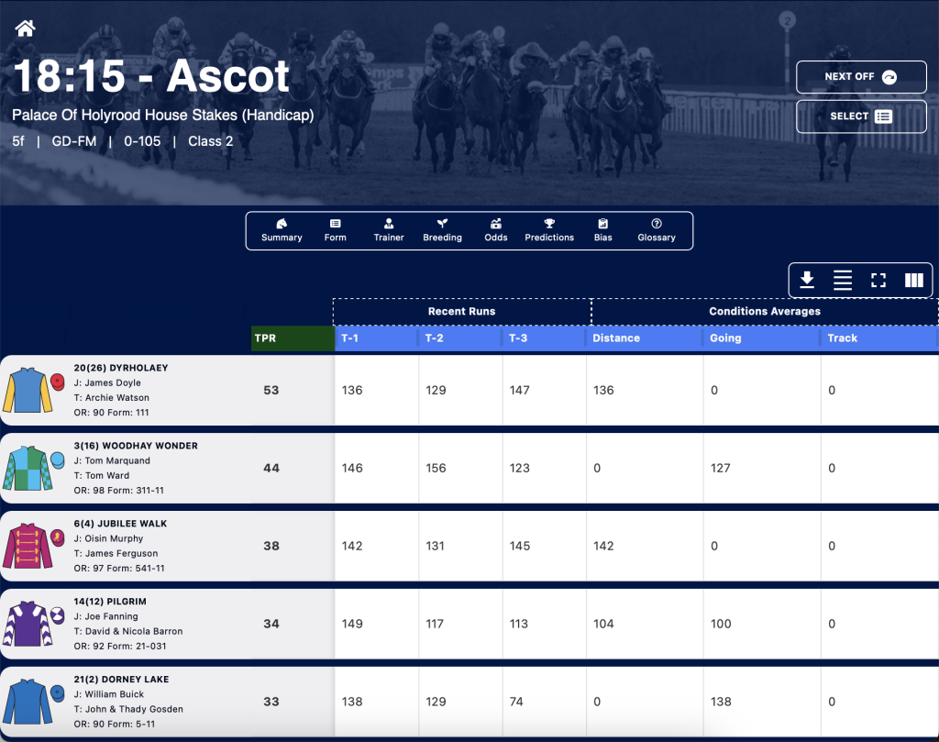Sort by the Distance column header

point(645,338)
